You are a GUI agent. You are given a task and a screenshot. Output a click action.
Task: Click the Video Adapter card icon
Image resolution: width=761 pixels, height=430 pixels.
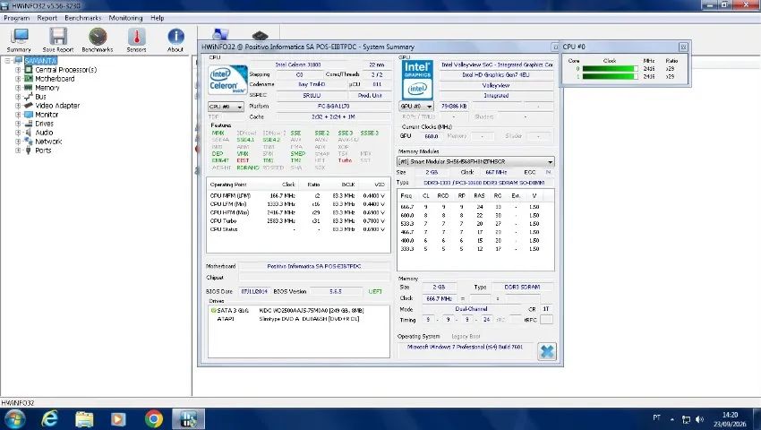pos(29,106)
